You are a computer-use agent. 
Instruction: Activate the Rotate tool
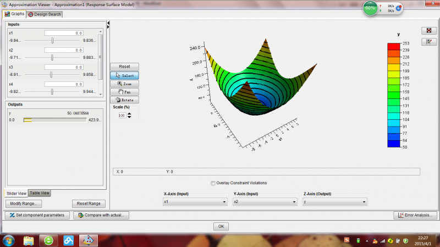coord(124,100)
